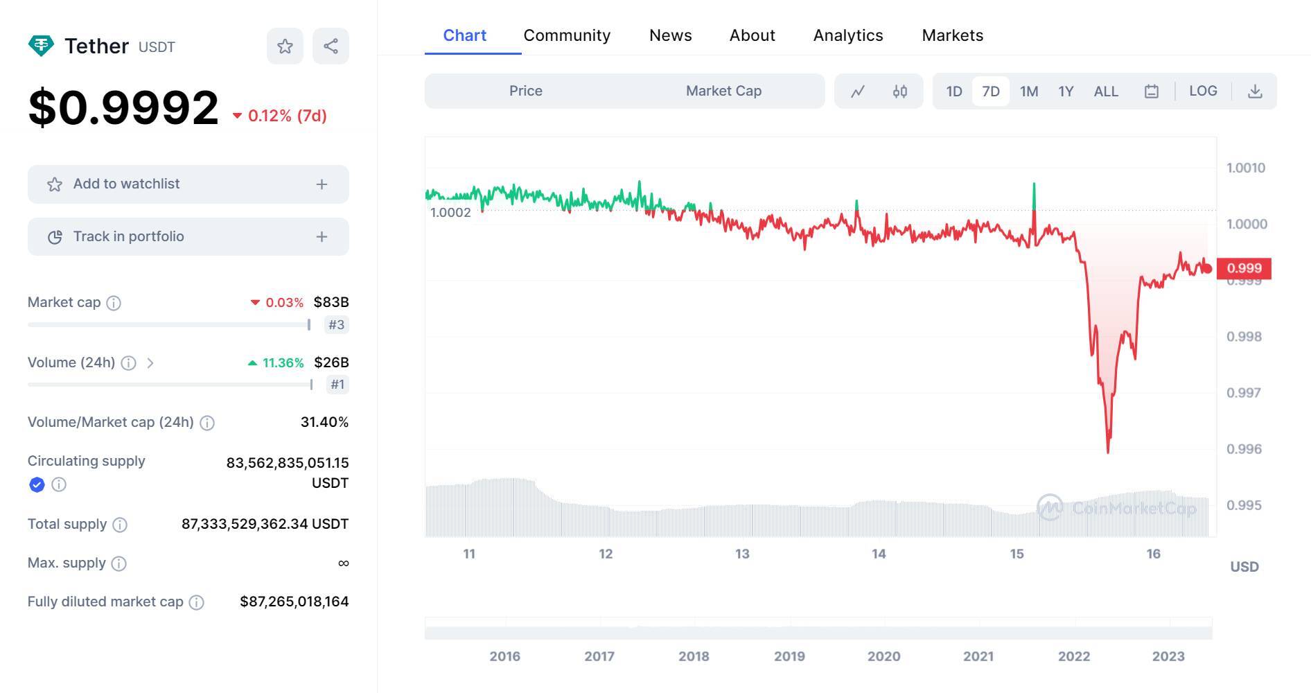This screenshot has height=693, width=1311.
Task: Switch to candlestick chart icon
Action: coord(899,91)
